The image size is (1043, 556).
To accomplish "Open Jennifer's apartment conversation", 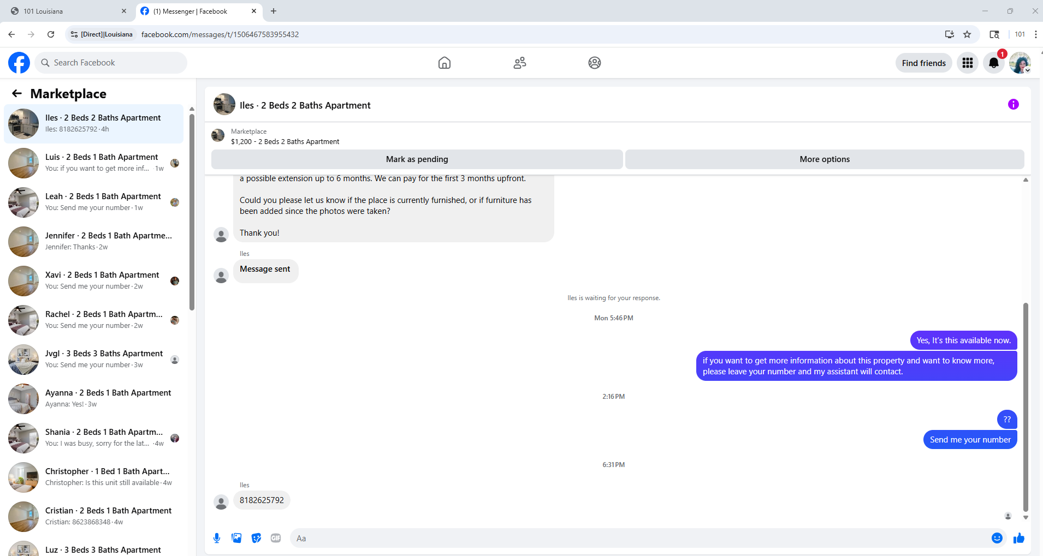I will tap(94, 242).
